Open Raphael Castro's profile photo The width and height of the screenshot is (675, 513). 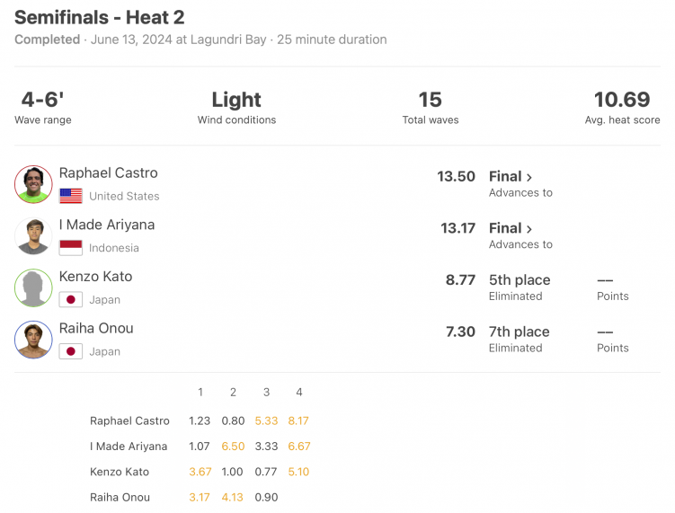[33, 184]
